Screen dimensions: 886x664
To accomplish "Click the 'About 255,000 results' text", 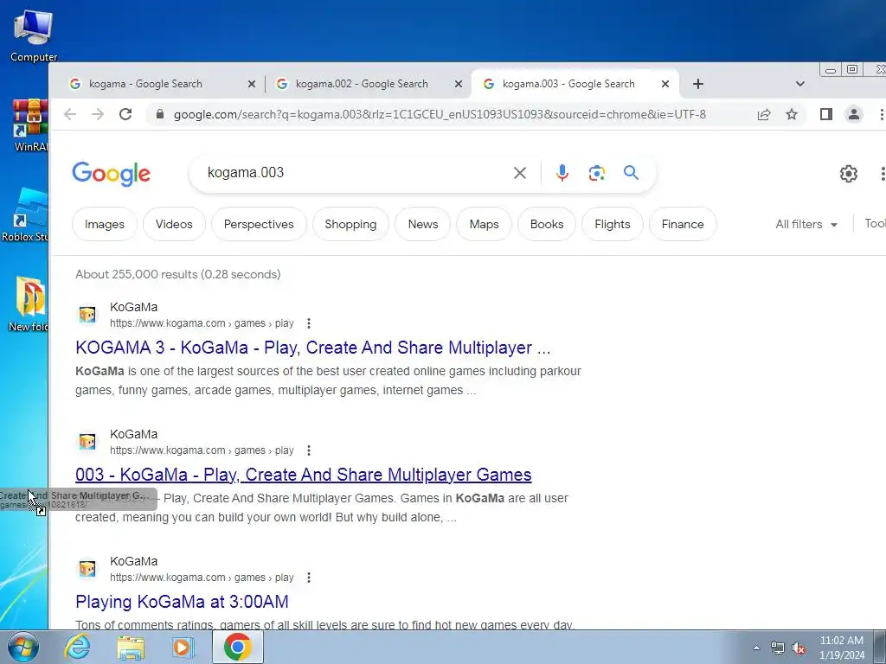I will [178, 274].
